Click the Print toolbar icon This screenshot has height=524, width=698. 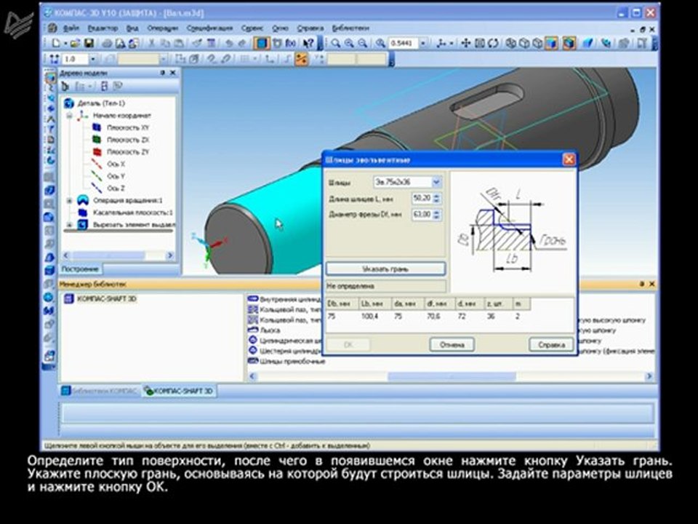click(106, 44)
